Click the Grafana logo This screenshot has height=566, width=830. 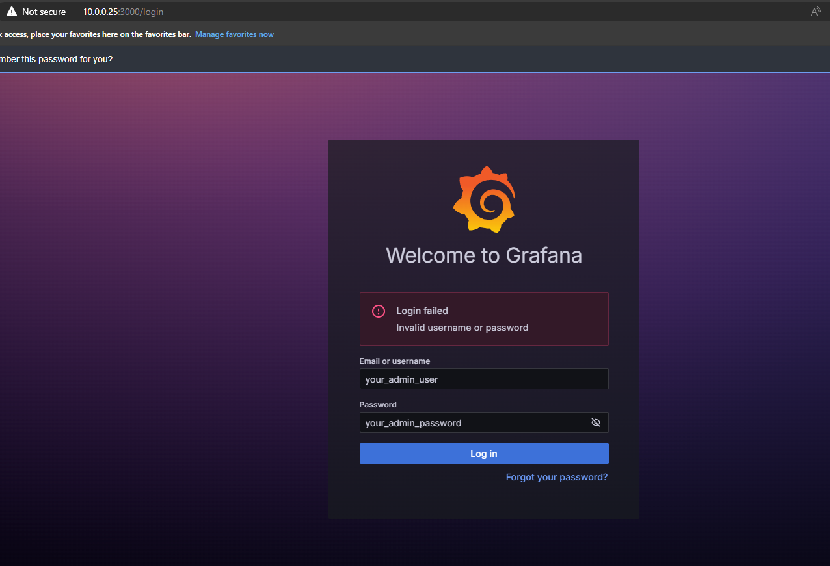point(484,199)
